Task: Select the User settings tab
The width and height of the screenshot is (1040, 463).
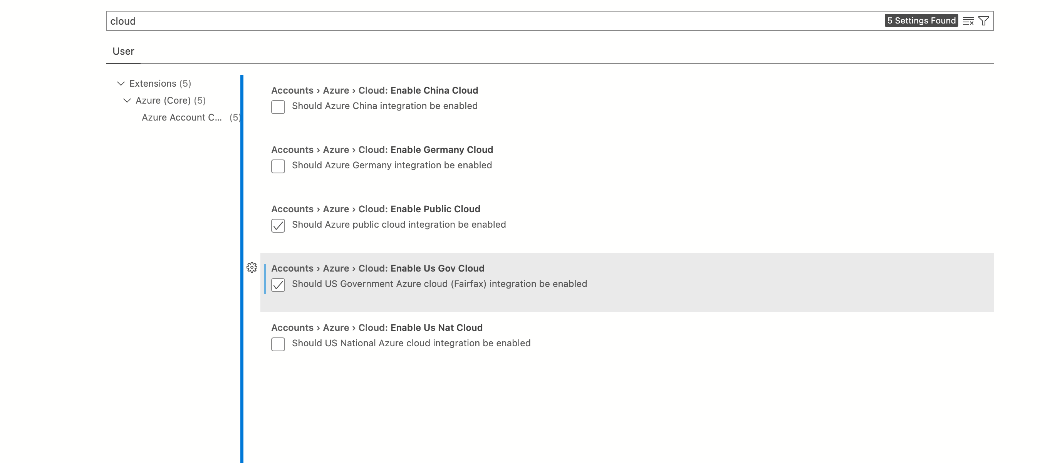Action: pyautogui.click(x=123, y=51)
